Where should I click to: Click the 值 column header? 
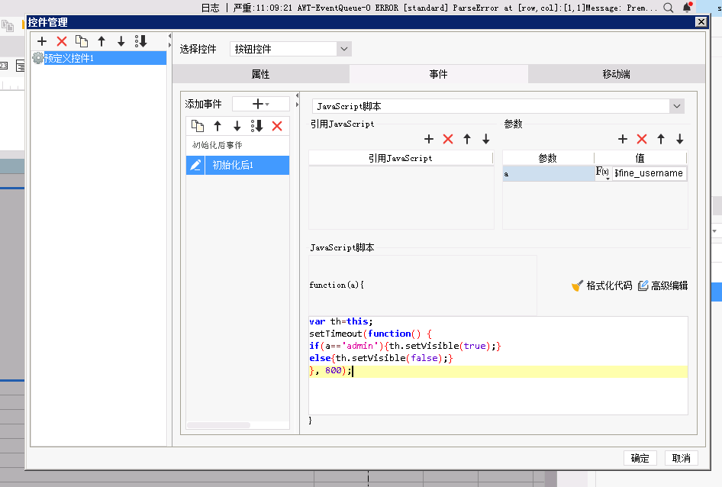[x=640, y=158]
